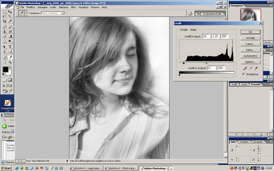Open the Campione sample size dropdown
Image resolution: width=274 pixels, height=171 pixels.
[63, 13]
